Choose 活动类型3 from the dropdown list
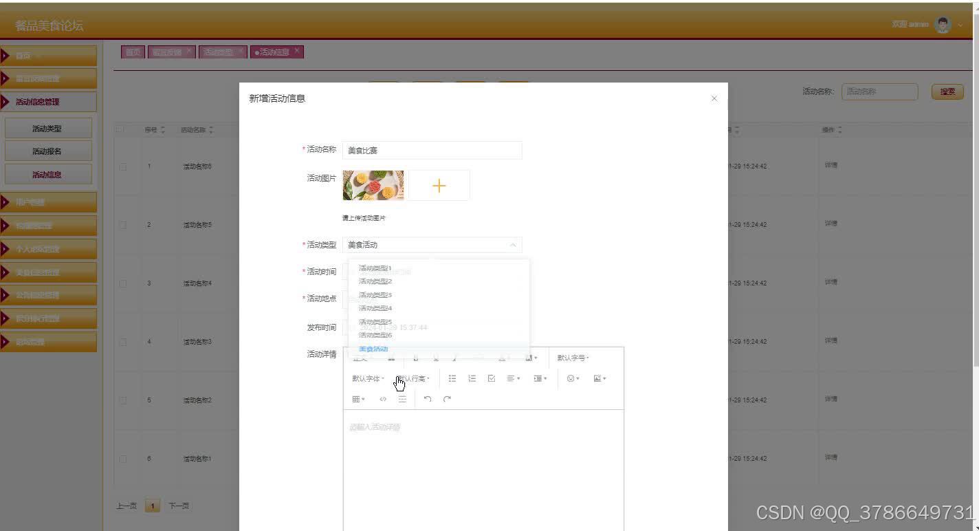 (439, 295)
